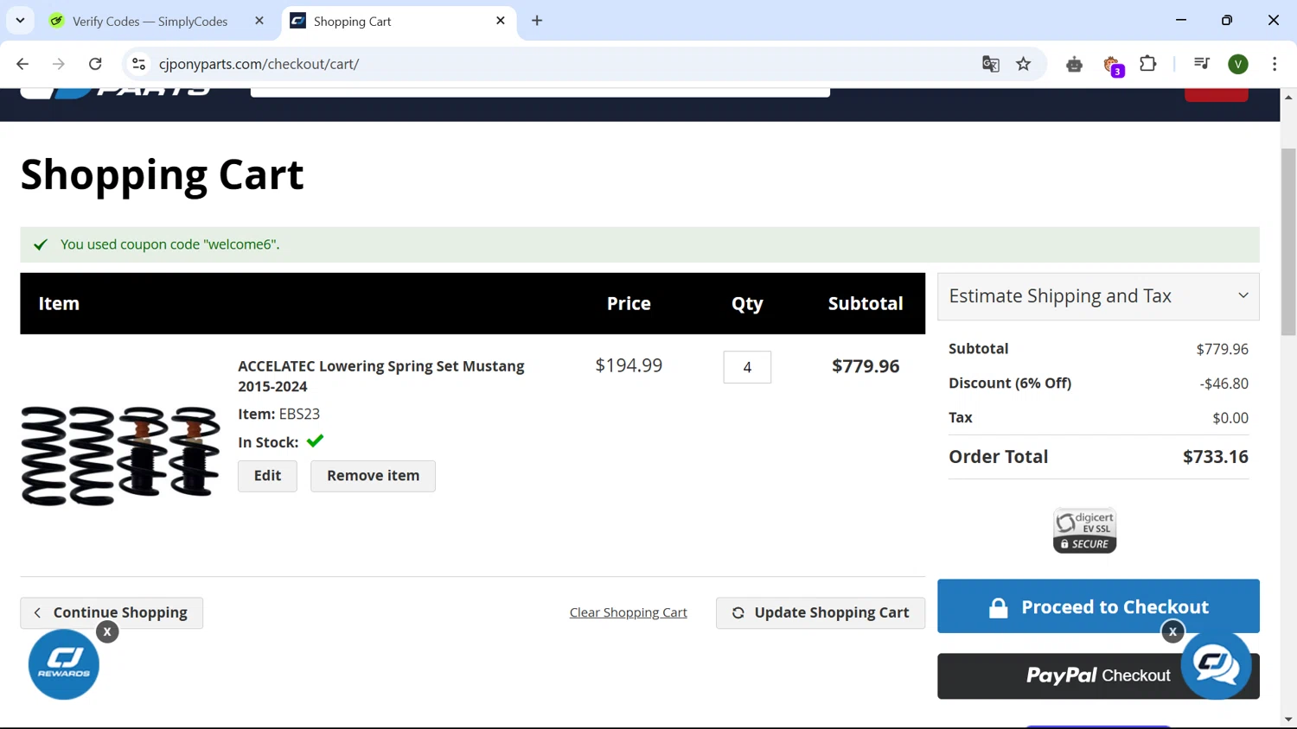Click the browser forward arrow

coord(59,64)
